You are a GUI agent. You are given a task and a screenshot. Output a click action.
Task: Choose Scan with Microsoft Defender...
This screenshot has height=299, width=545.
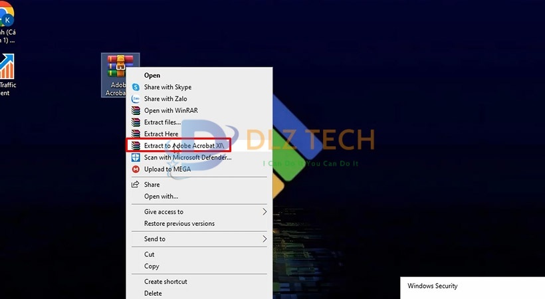199,157
